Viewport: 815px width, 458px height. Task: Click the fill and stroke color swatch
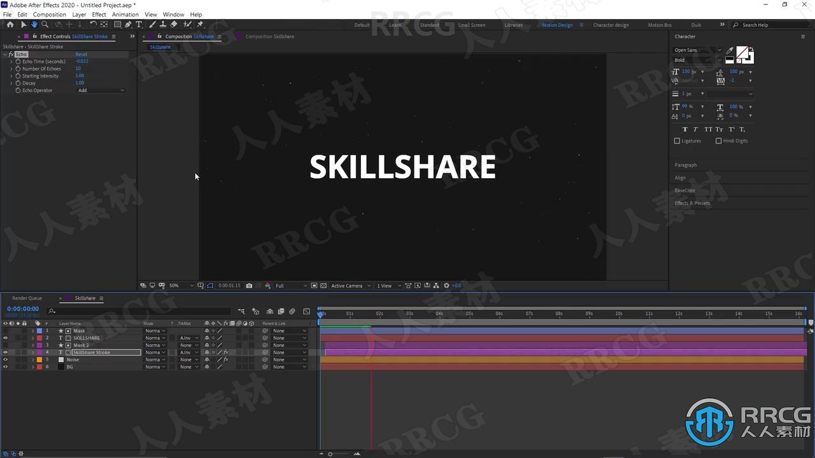click(x=745, y=55)
